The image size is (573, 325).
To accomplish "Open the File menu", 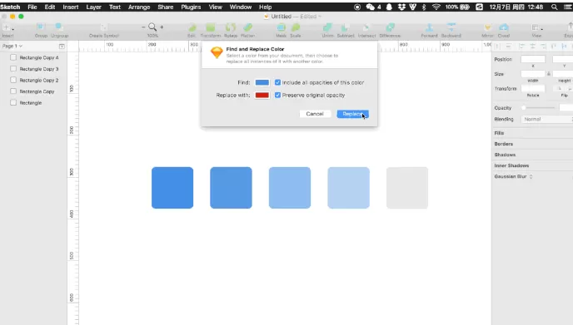I will [x=32, y=7].
